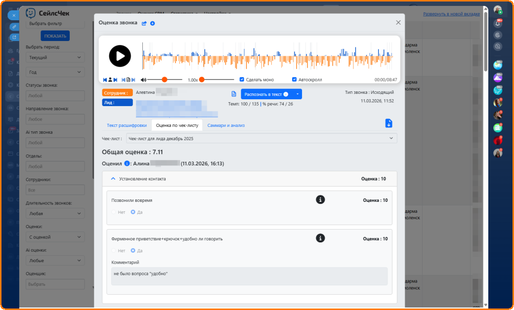Open info icon for Позвонили вовремя
This screenshot has height=310, width=514.
(x=320, y=199)
